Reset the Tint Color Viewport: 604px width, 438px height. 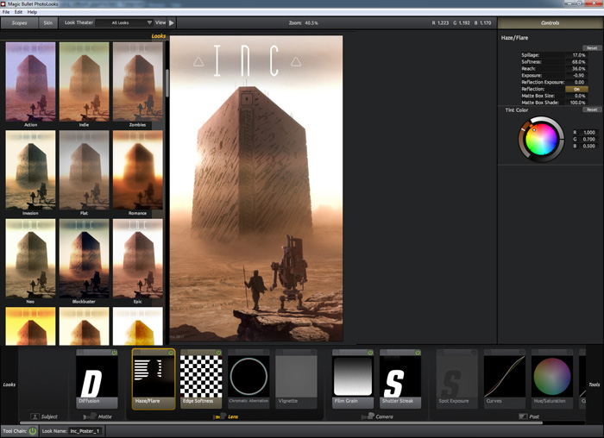[x=592, y=109]
